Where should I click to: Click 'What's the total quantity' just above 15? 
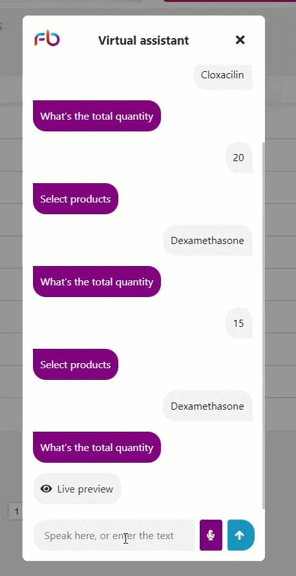coord(97,282)
